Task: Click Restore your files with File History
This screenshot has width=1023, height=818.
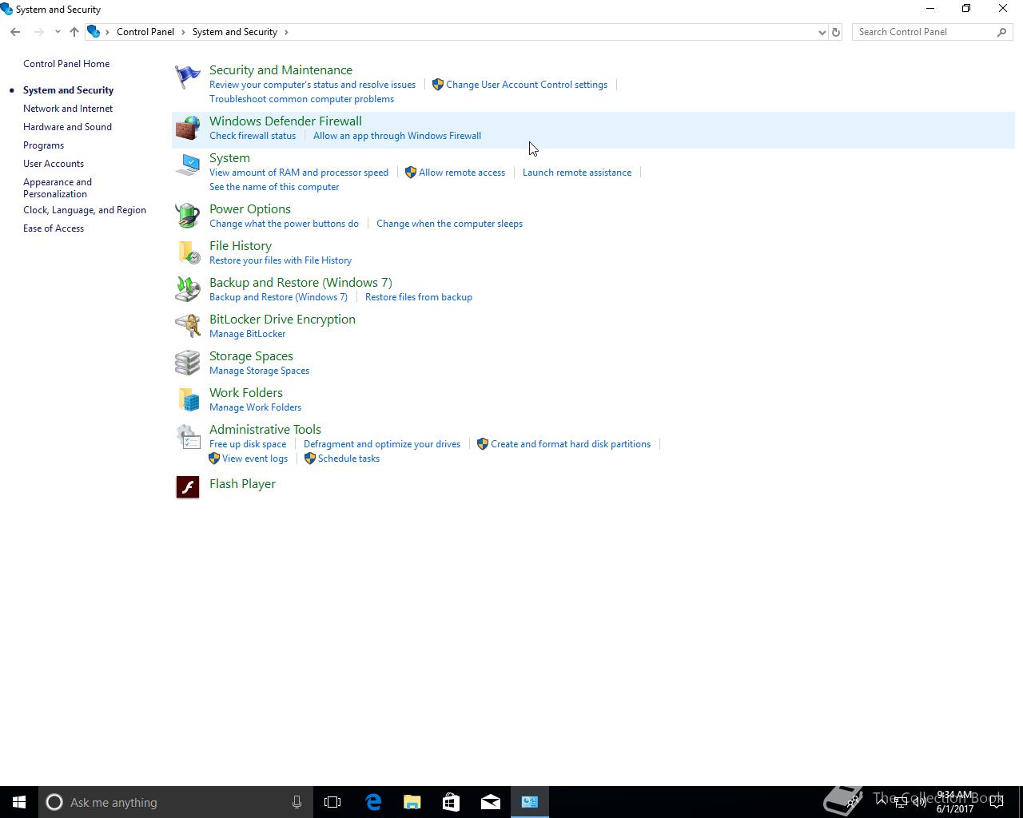Action: (281, 260)
